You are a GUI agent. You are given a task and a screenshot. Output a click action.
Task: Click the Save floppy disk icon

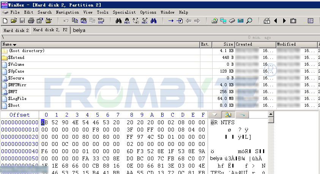[22, 21]
